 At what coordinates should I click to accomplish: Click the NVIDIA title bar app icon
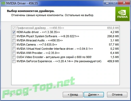point(3,3)
